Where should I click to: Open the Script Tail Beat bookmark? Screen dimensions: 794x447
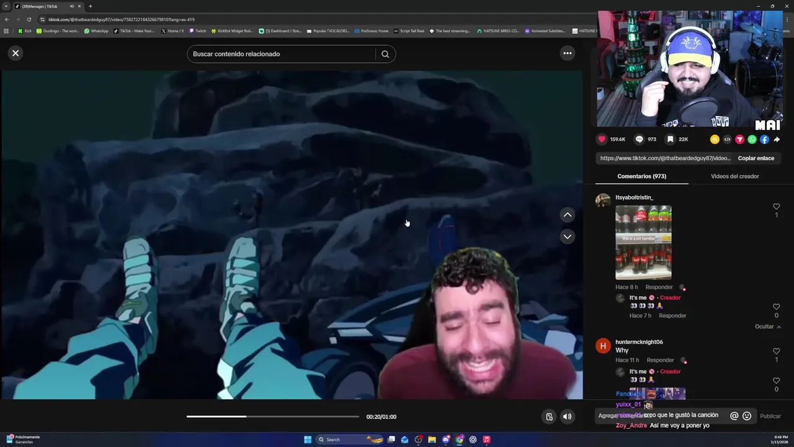point(409,30)
